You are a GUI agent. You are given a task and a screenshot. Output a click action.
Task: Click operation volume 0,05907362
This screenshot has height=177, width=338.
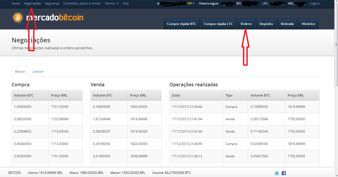[x=259, y=156]
